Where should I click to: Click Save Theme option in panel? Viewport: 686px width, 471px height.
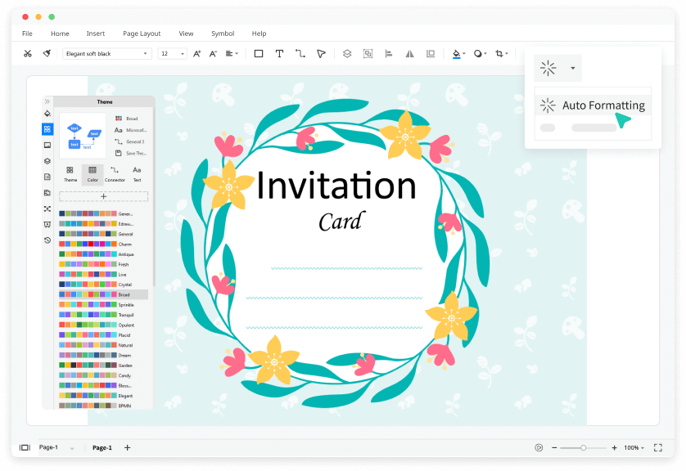click(x=131, y=153)
